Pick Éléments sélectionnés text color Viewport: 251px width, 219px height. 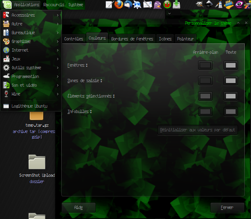pos(231,96)
